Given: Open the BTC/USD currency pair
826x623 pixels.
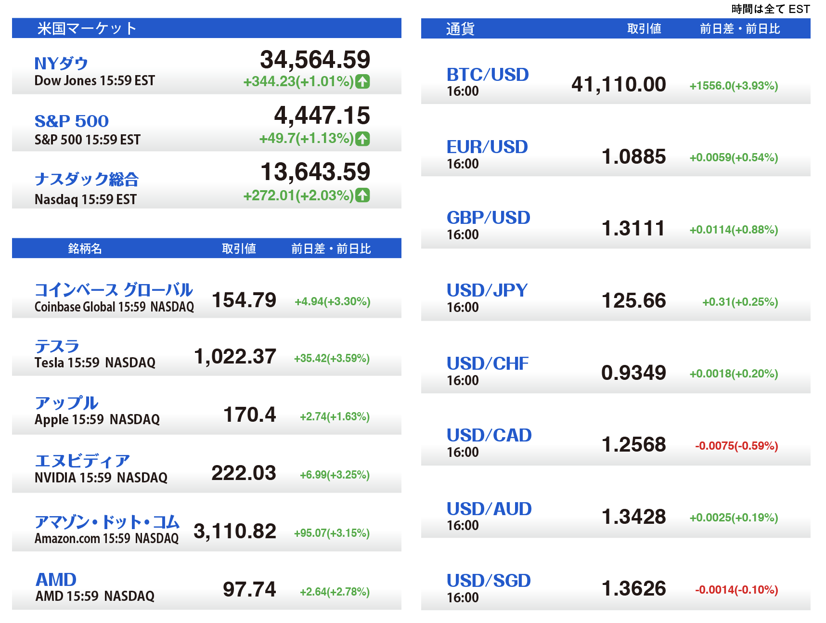Looking at the screenshot, I should click(x=487, y=75).
